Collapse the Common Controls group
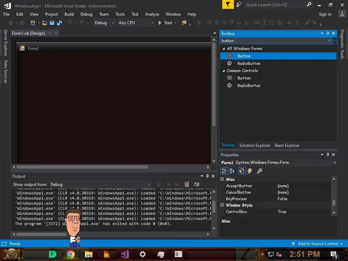The height and width of the screenshot is (261, 348). coord(224,71)
